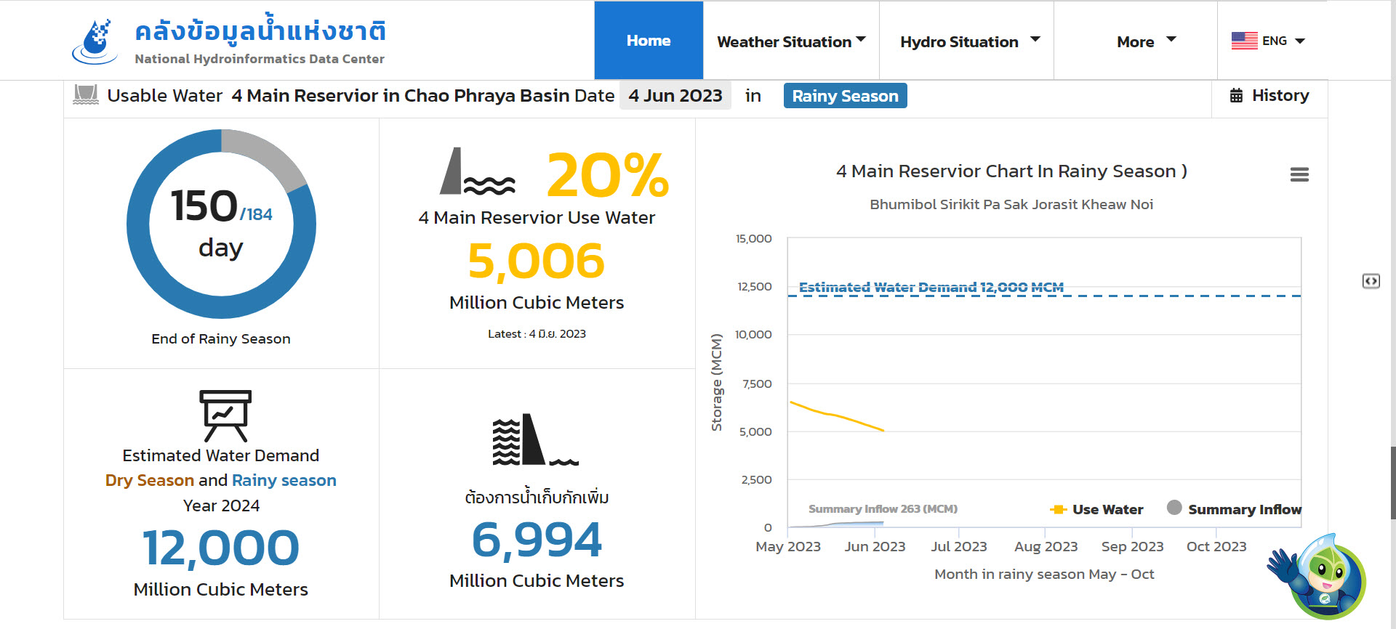Click the 150/184 day donut progress ring
The image size is (1396, 629).
click(221, 224)
